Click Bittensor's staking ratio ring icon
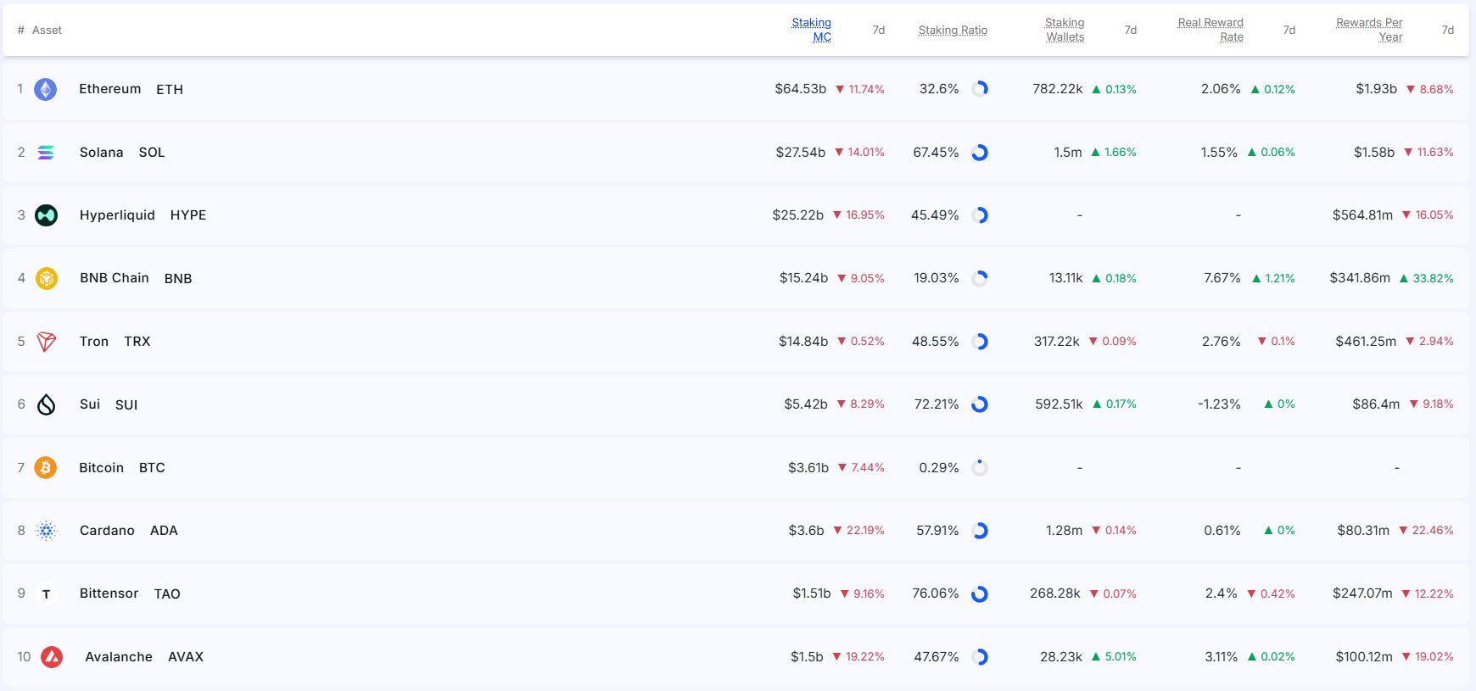Viewport: 1476px width, 691px height. (980, 594)
